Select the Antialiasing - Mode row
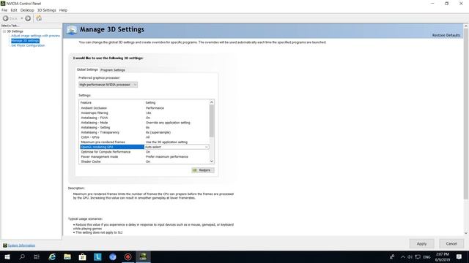This screenshot has height=263, width=469. coord(144,123)
